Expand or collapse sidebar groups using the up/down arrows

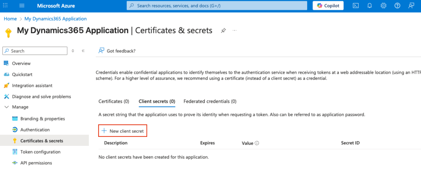click(73, 51)
